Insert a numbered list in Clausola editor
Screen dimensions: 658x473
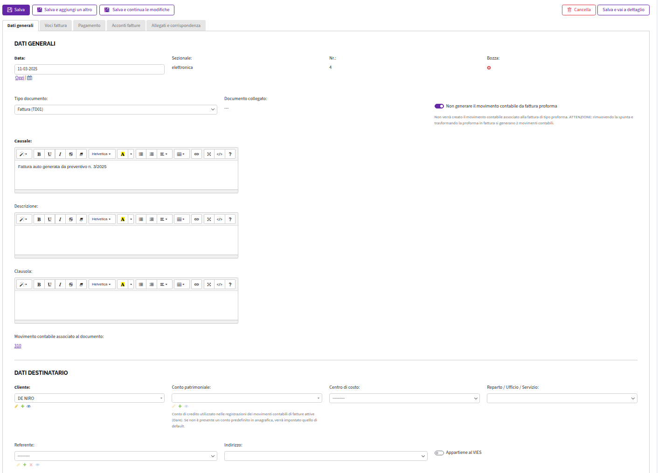tap(152, 284)
